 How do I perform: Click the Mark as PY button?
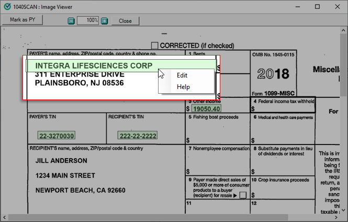point(23,20)
